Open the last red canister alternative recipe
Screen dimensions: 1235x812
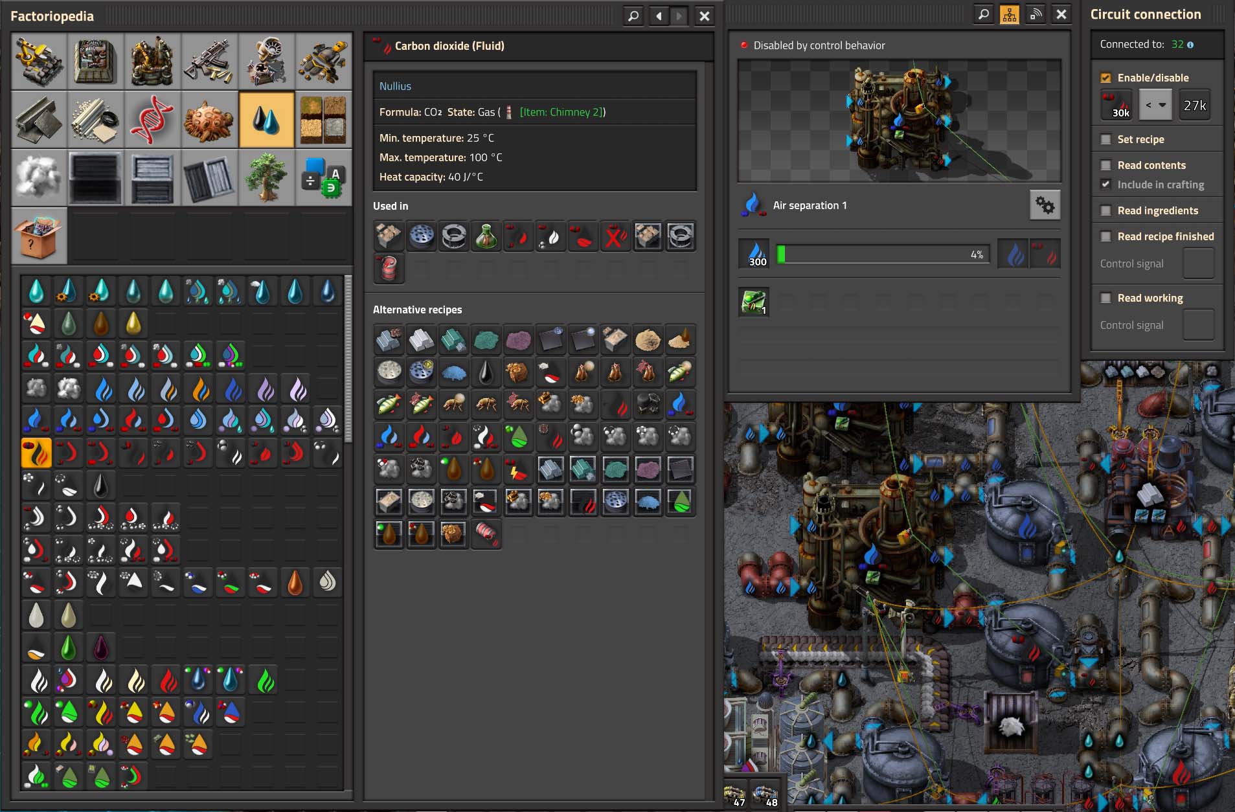coord(486,534)
